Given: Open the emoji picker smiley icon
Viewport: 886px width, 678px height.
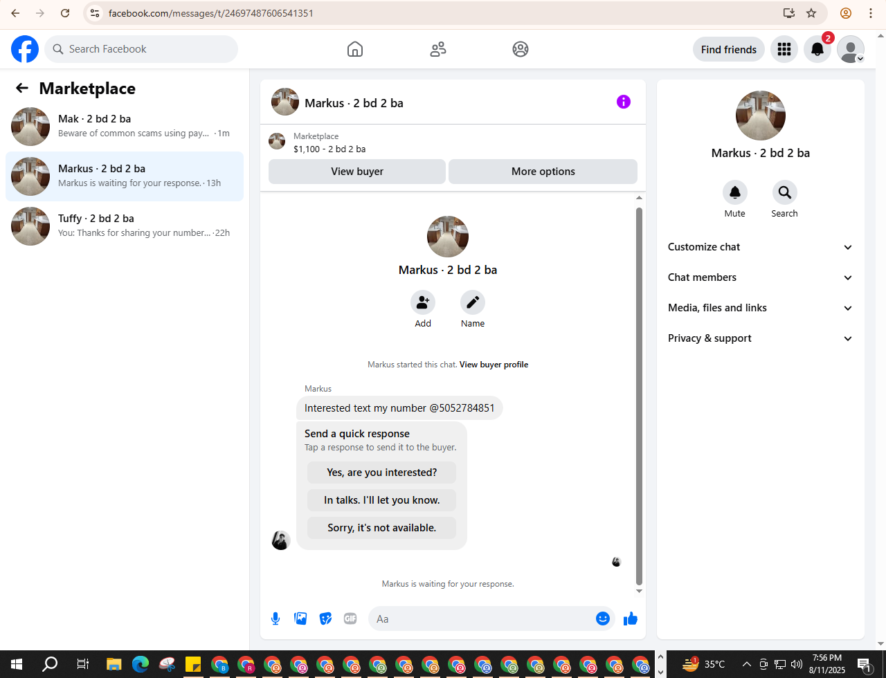Looking at the screenshot, I should tap(602, 619).
